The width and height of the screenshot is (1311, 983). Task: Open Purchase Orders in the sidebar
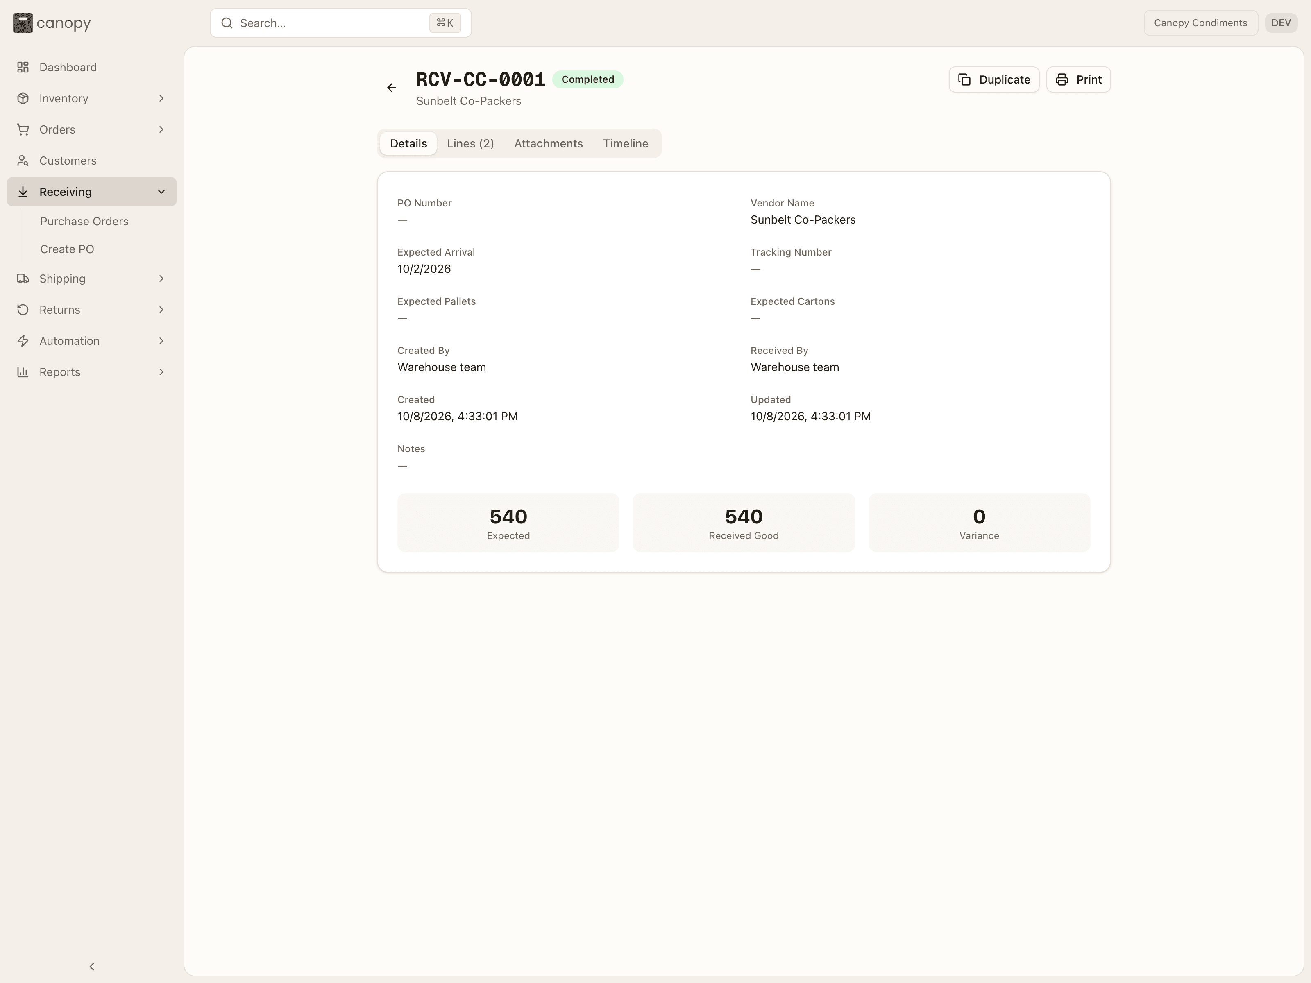click(84, 221)
